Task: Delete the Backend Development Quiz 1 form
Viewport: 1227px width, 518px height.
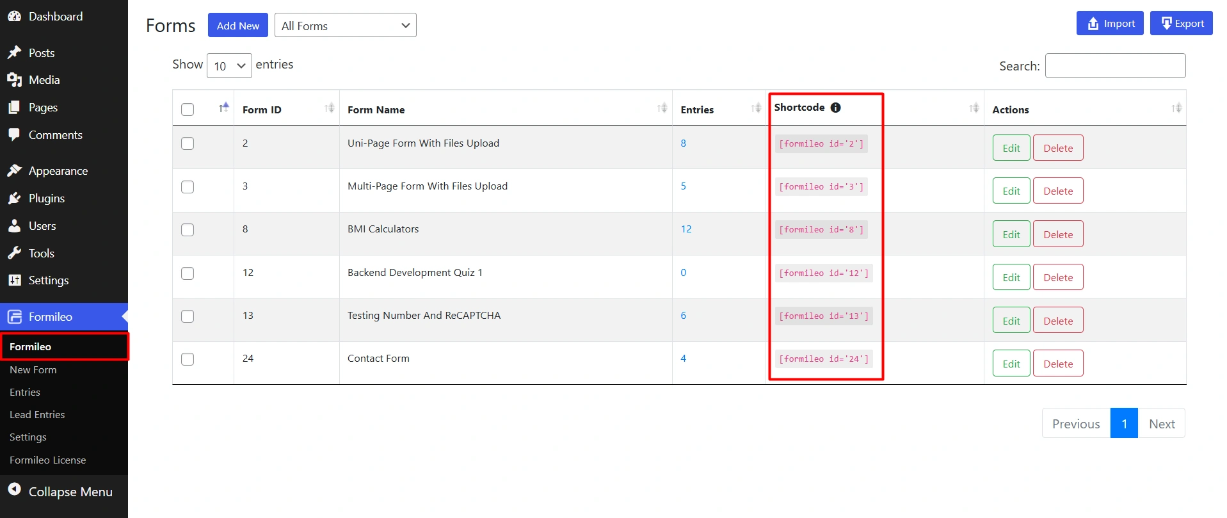Action: click(x=1057, y=278)
